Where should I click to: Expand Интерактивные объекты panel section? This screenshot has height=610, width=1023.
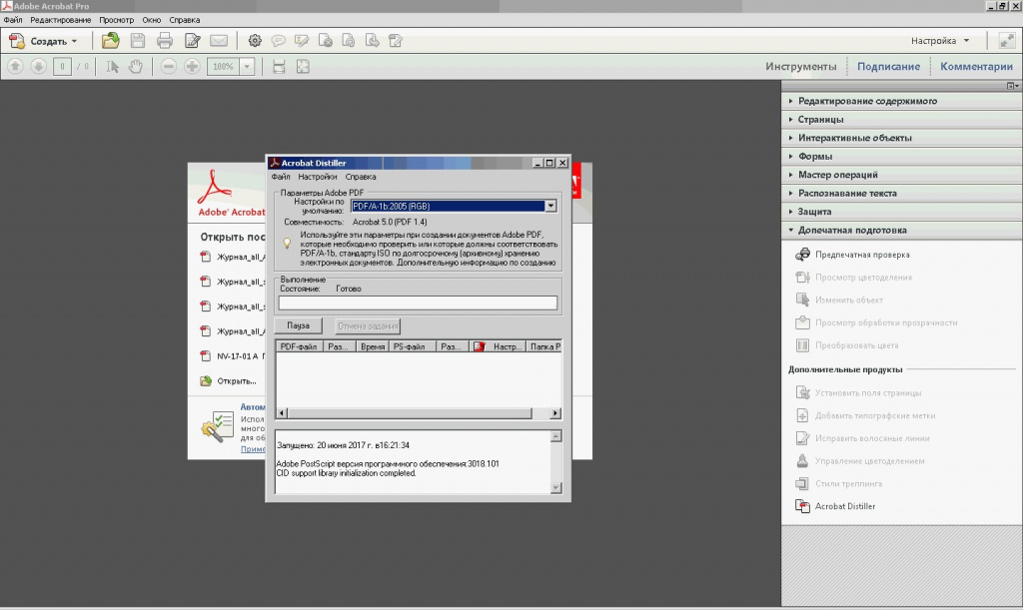[902, 138]
